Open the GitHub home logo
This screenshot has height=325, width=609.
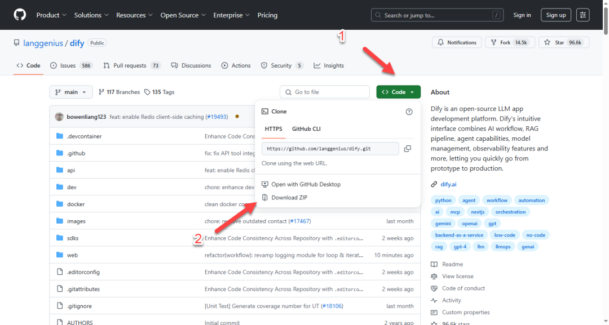[x=20, y=15]
